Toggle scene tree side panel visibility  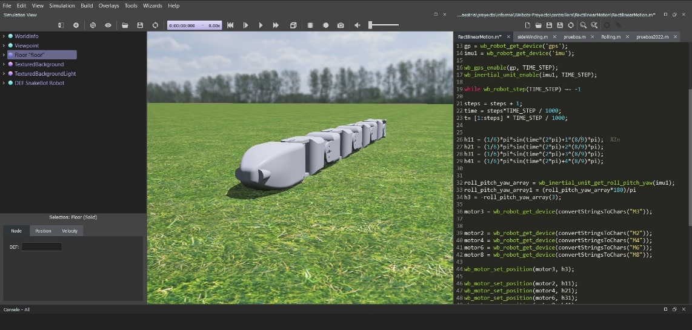tap(61, 25)
